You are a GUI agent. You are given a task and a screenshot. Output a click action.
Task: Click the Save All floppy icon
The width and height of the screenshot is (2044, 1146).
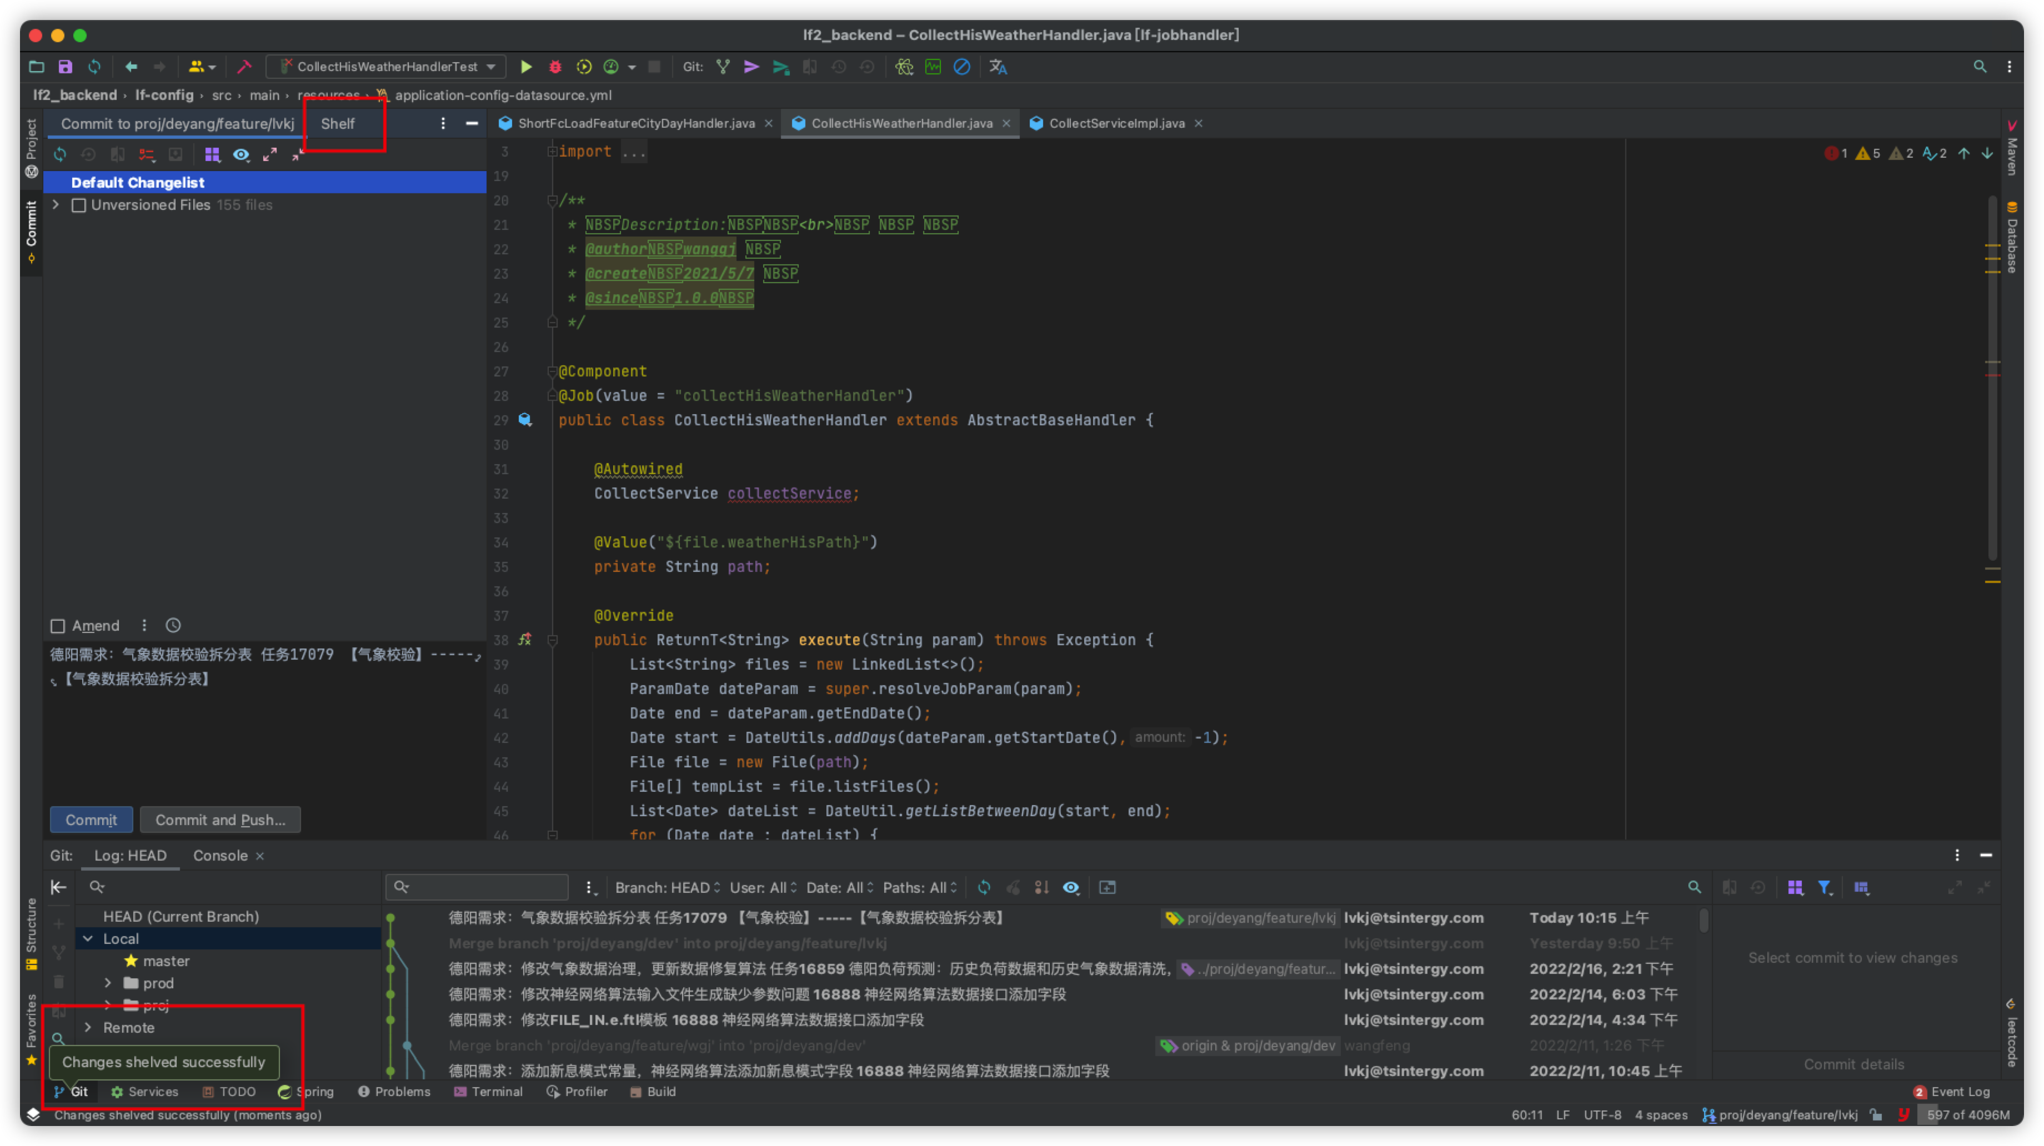65,67
